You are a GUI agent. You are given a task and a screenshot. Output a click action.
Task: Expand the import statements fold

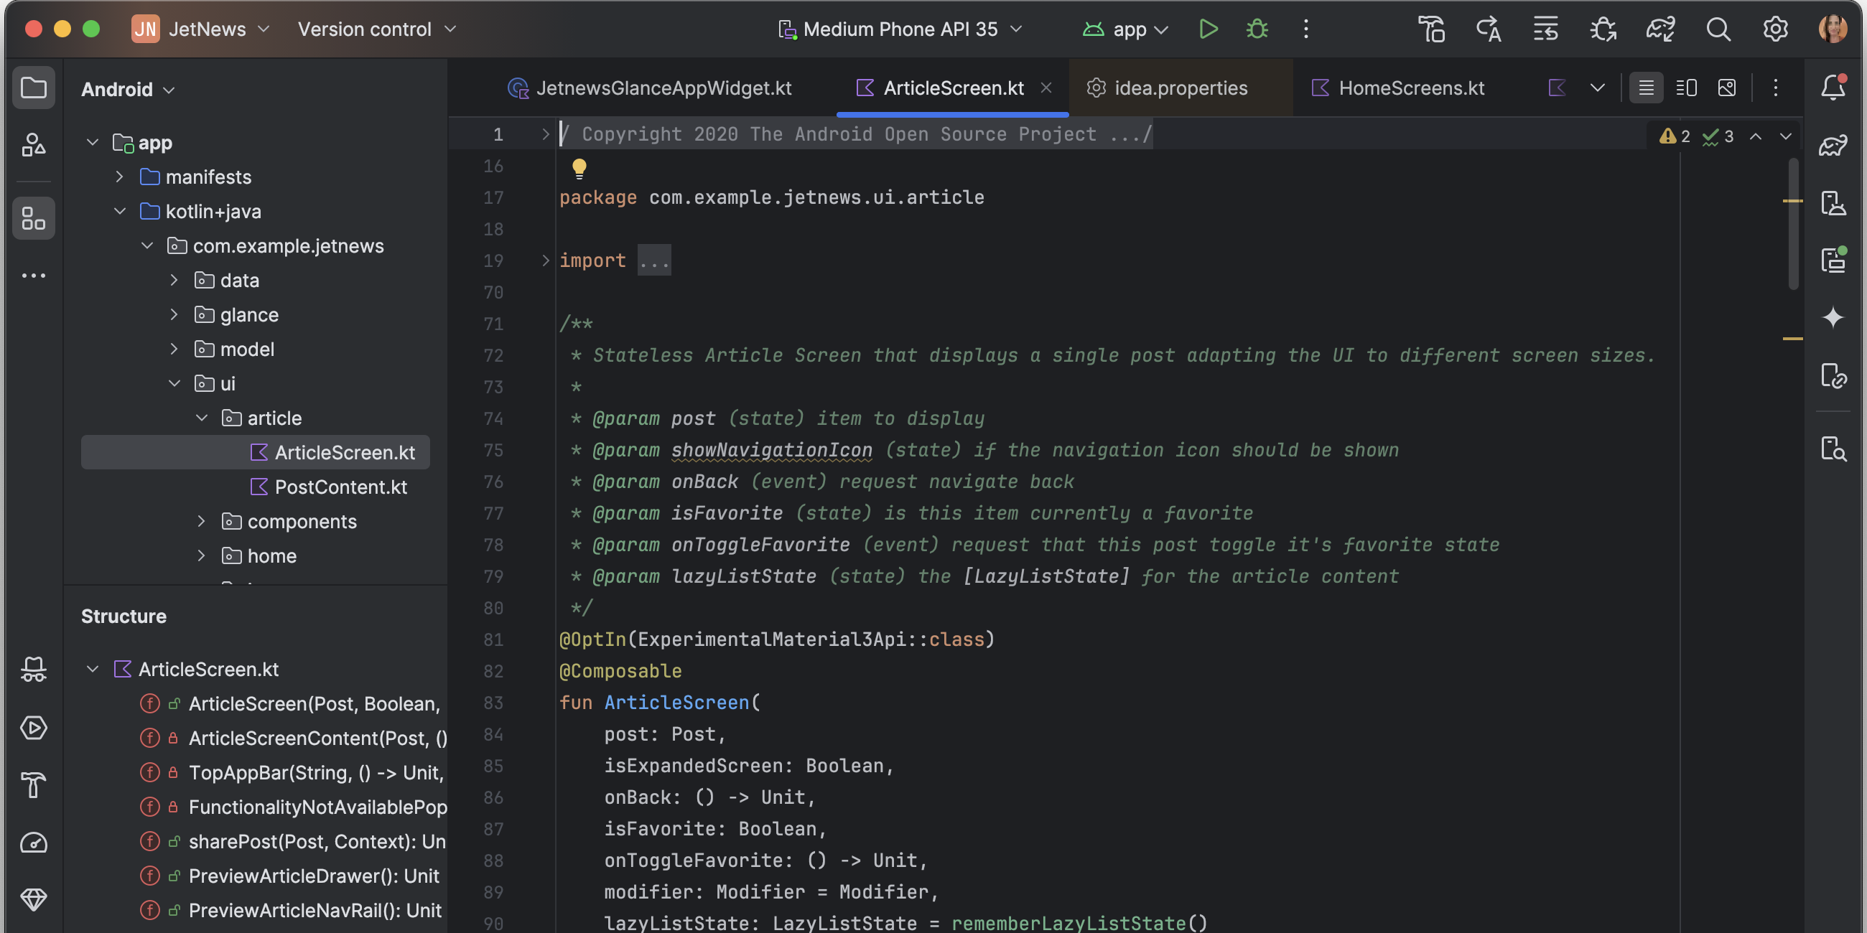click(546, 260)
